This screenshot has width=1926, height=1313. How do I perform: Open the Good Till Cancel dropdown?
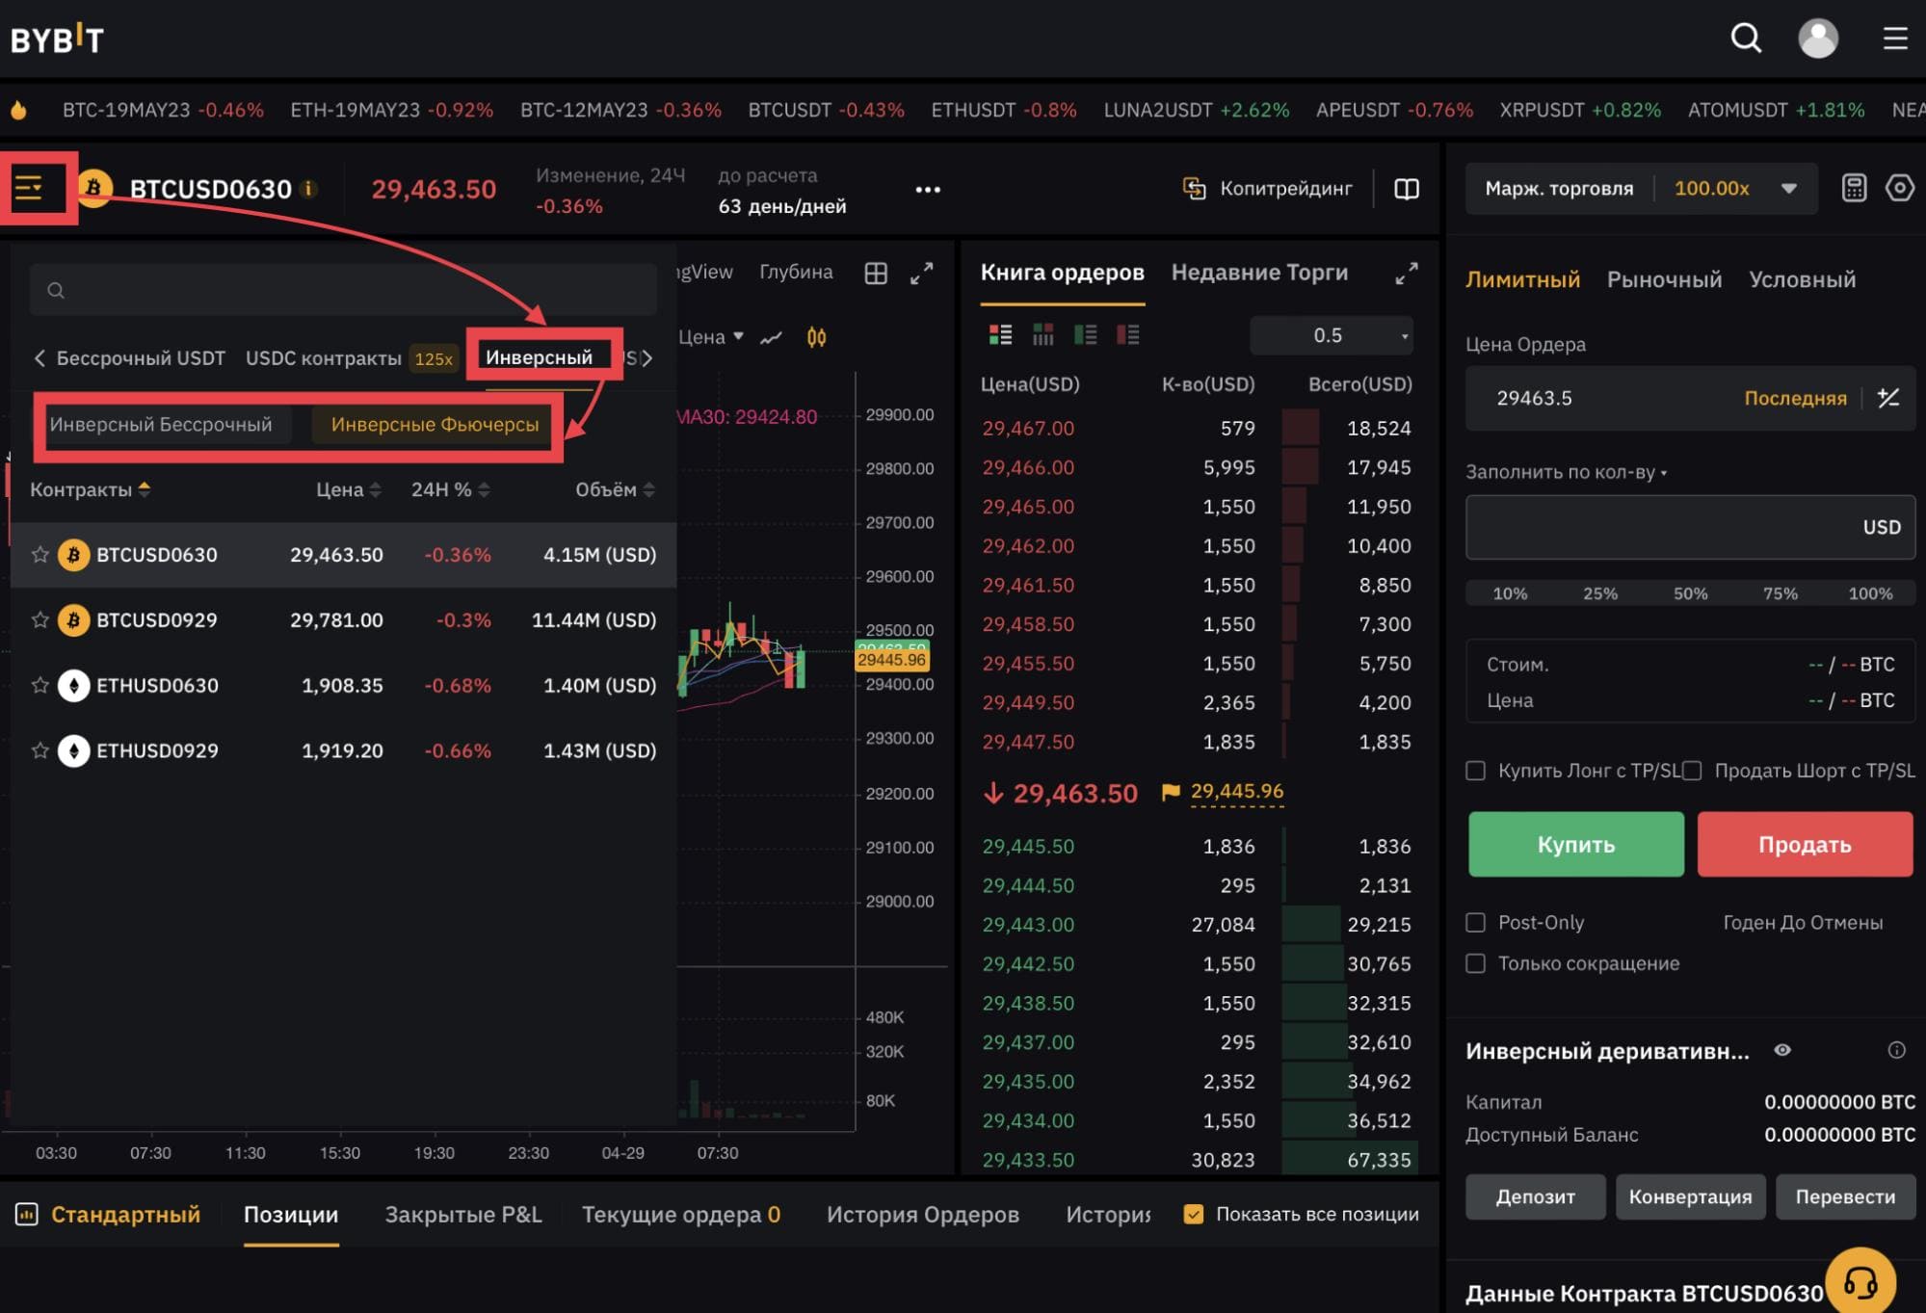pyautogui.click(x=1803, y=923)
